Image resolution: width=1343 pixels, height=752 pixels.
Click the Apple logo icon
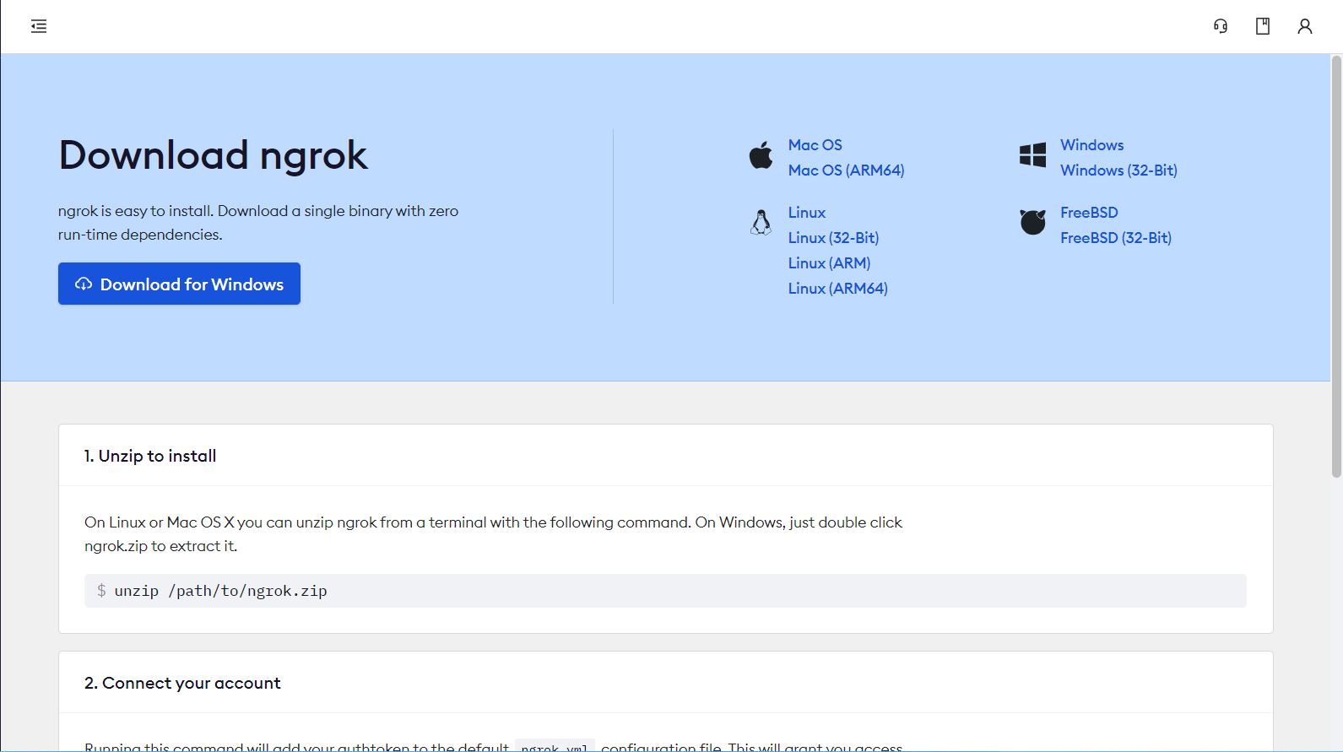761,155
